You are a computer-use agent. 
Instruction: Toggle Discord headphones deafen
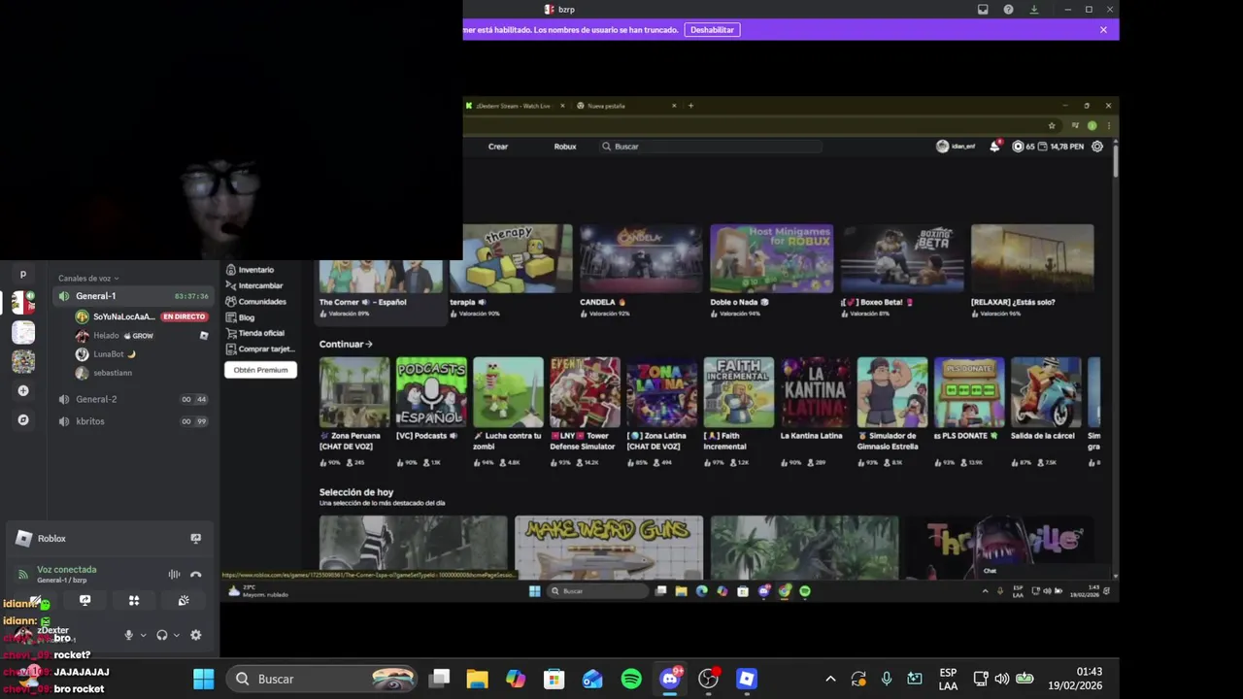161,636
